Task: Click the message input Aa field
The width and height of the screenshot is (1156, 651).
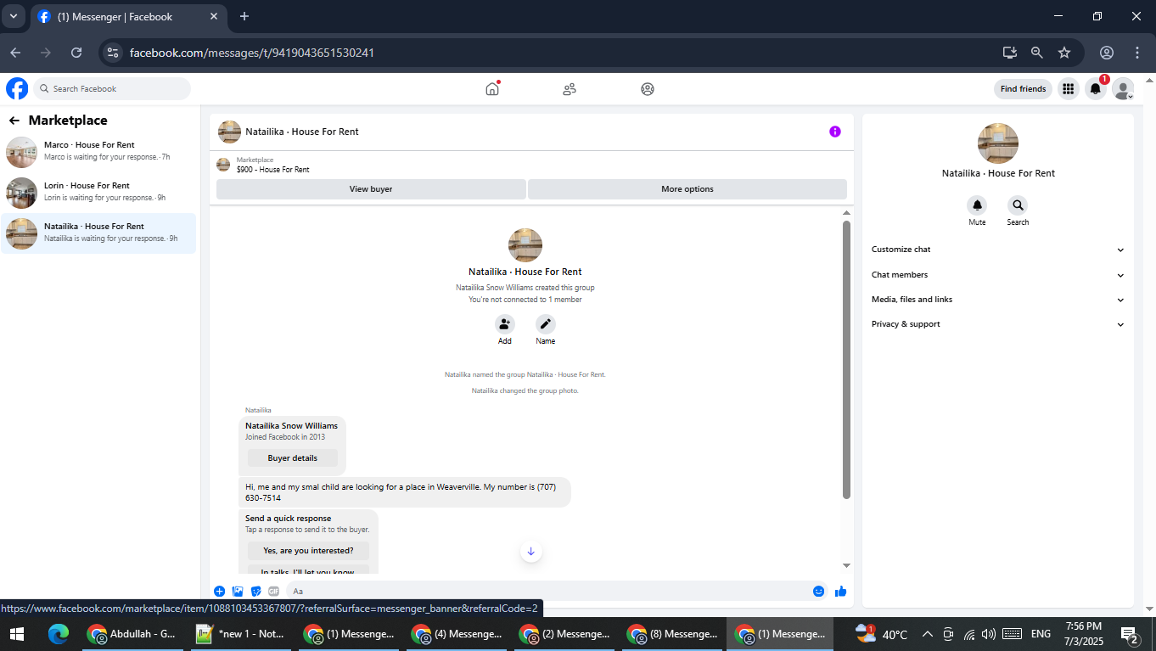Action: click(547, 591)
